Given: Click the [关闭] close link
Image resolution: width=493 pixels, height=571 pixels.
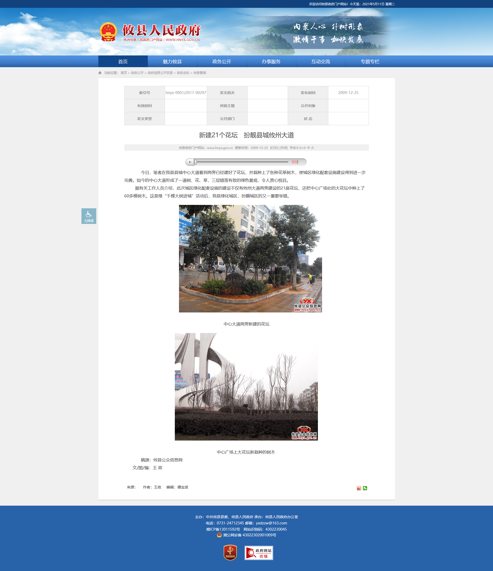Looking at the screenshot, I should point(283,148).
